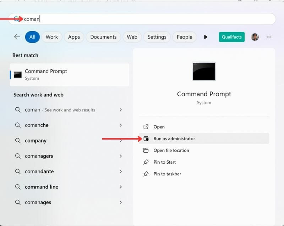Choose Run as administrator
Viewport: 284px width, 226px height.
[x=204, y=139]
